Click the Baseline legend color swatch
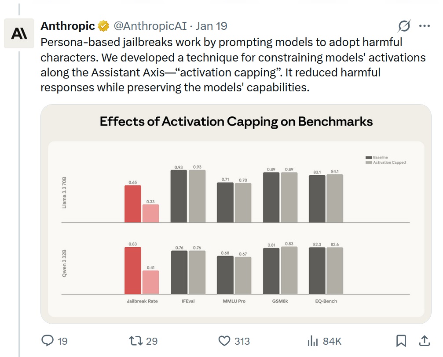 point(369,158)
